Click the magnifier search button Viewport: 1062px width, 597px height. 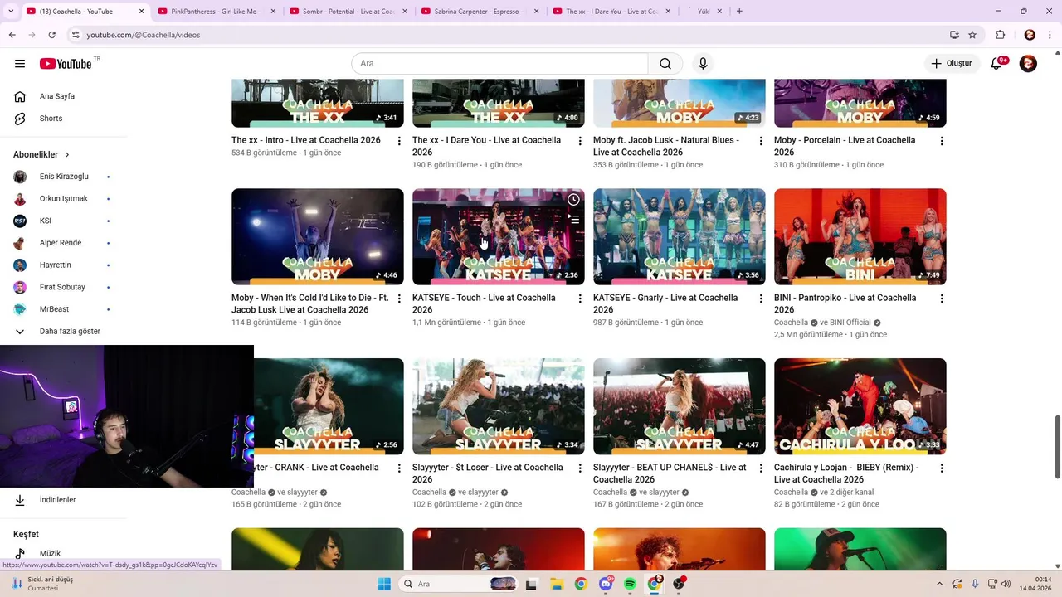665,64
